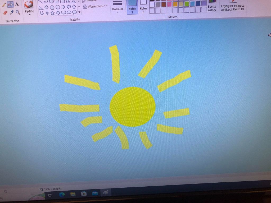Image resolution: width=271 pixels, height=203 pixels.
Task: Open the Mail app from the taskbar
Action: point(95,193)
